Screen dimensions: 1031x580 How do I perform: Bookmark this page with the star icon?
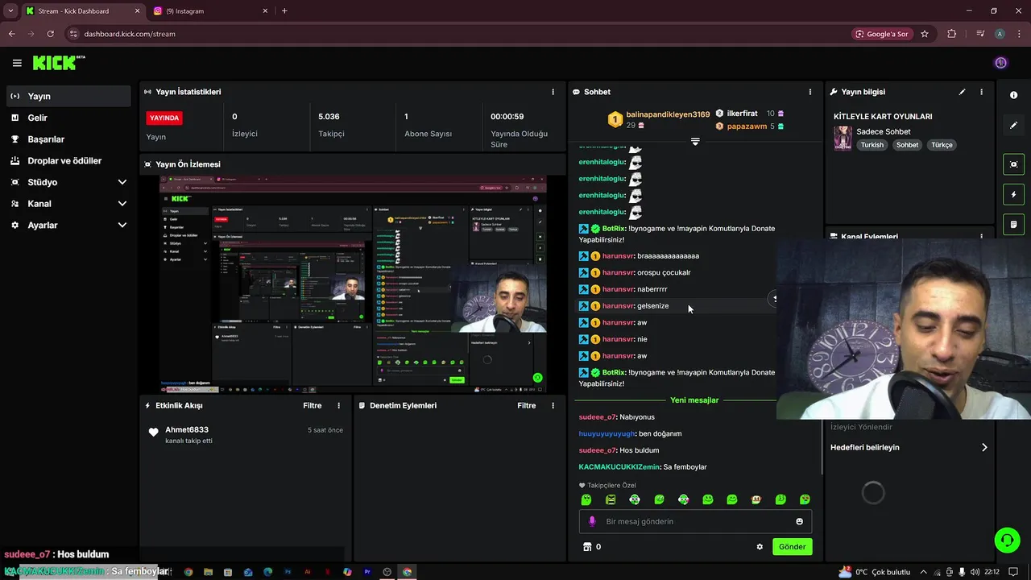tap(925, 34)
